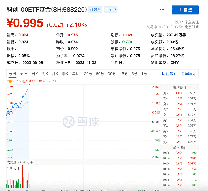Click the 跌停 value 0.779
Viewport: 208px width, 191px height.
(127, 42)
